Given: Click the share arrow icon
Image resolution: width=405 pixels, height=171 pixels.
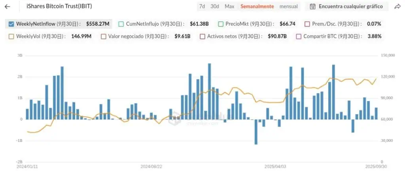Looking at the screenshot, I should [397, 7].
